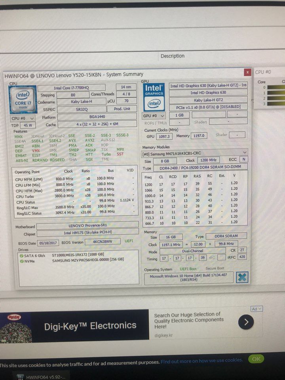Click the DDR4-2400 / PC4-19200 type field
The image size is (285, 380).
click(200, 167)
